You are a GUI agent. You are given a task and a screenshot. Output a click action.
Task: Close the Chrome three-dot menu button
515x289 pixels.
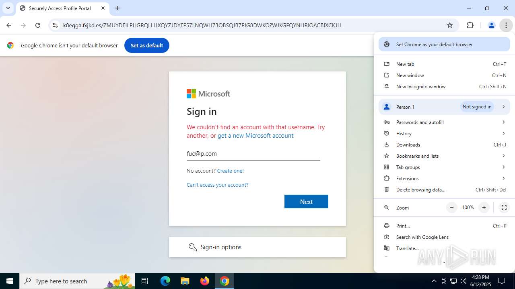pyautogui.click(x=506, y=25)
